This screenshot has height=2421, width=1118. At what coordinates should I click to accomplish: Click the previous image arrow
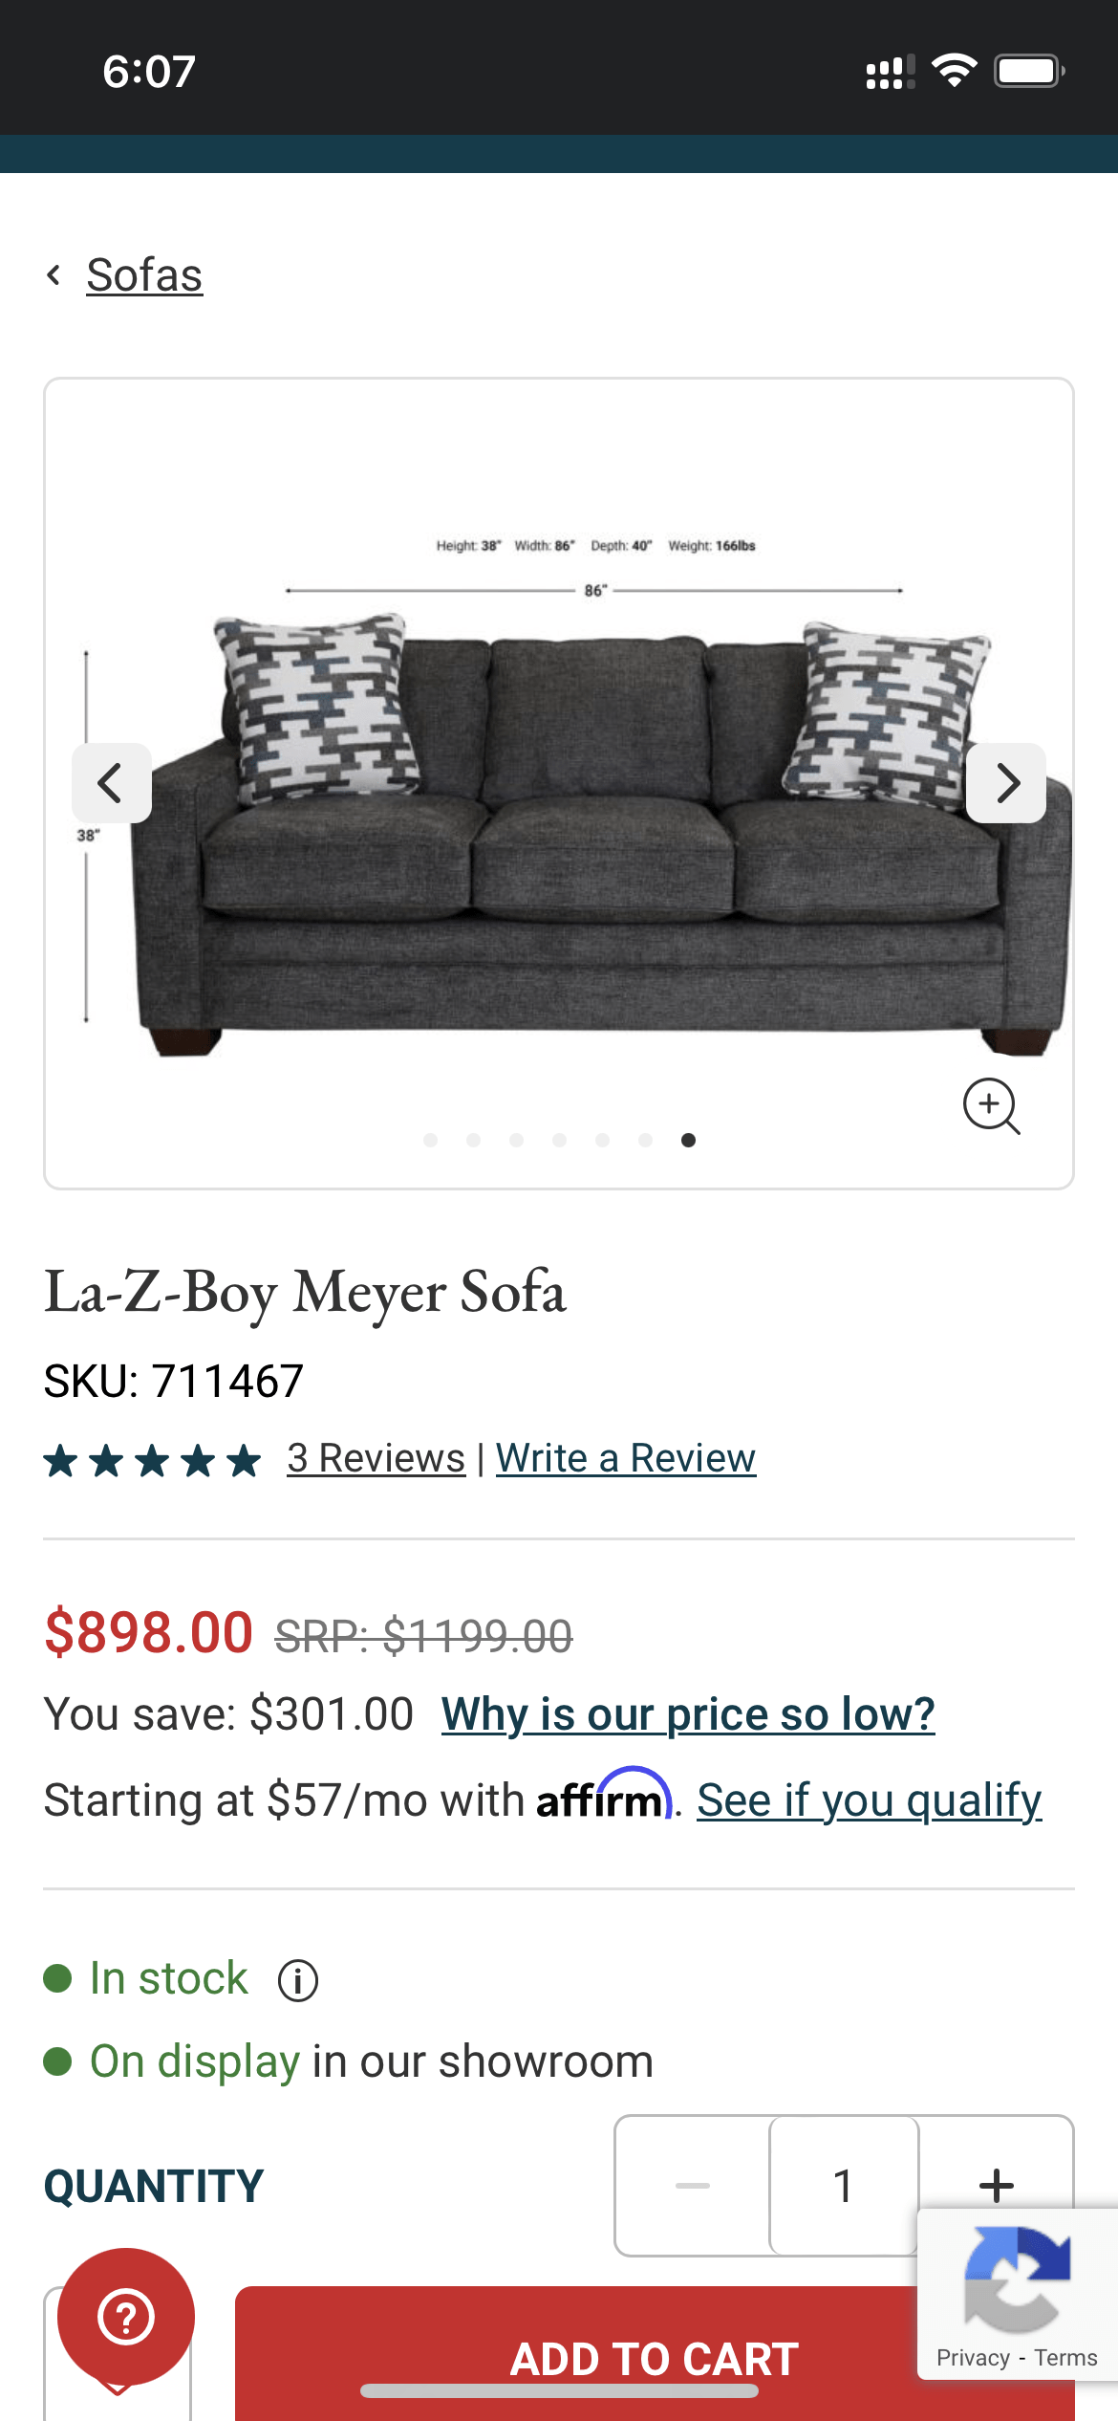(111, 783)
